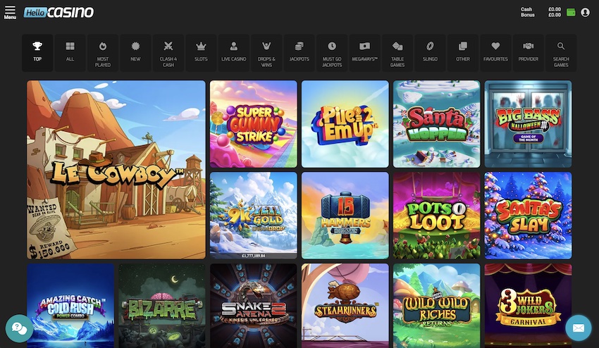
Task: Open the Drops & Wins category
Action: pyautogui.click(x=266, y=53)
